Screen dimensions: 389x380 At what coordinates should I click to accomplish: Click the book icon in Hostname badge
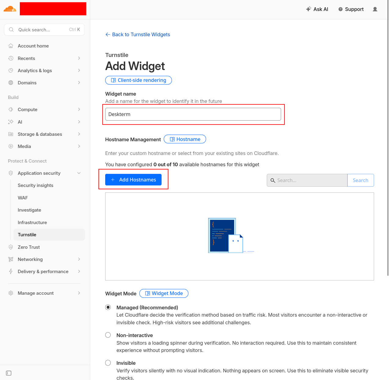click(172, 139)
